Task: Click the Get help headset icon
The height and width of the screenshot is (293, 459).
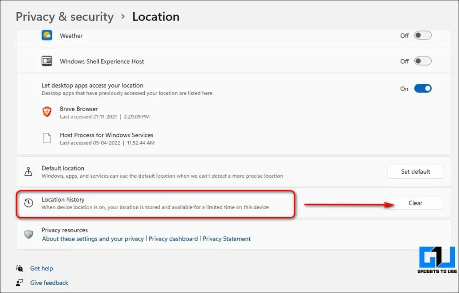Action: point(20,268)
